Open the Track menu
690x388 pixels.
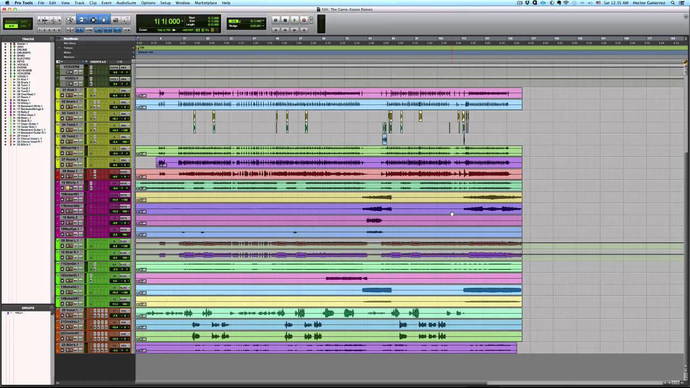point(79,3)
